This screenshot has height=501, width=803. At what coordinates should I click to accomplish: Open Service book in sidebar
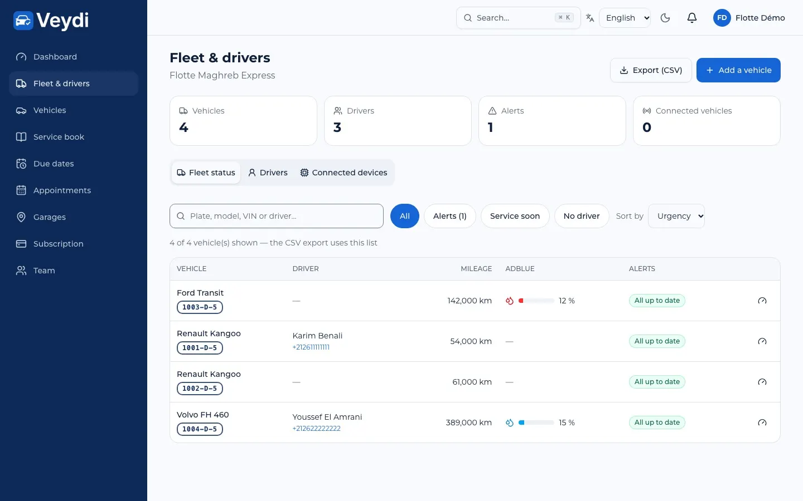coord(74,137)
